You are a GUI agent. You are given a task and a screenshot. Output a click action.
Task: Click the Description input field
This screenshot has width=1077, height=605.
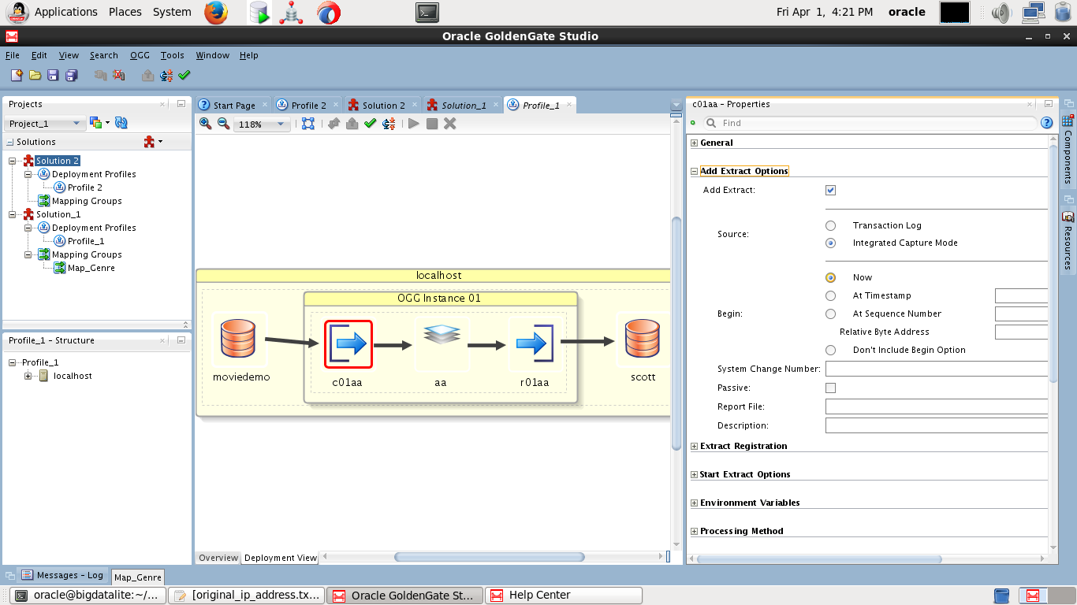click(x=937, y=425)
